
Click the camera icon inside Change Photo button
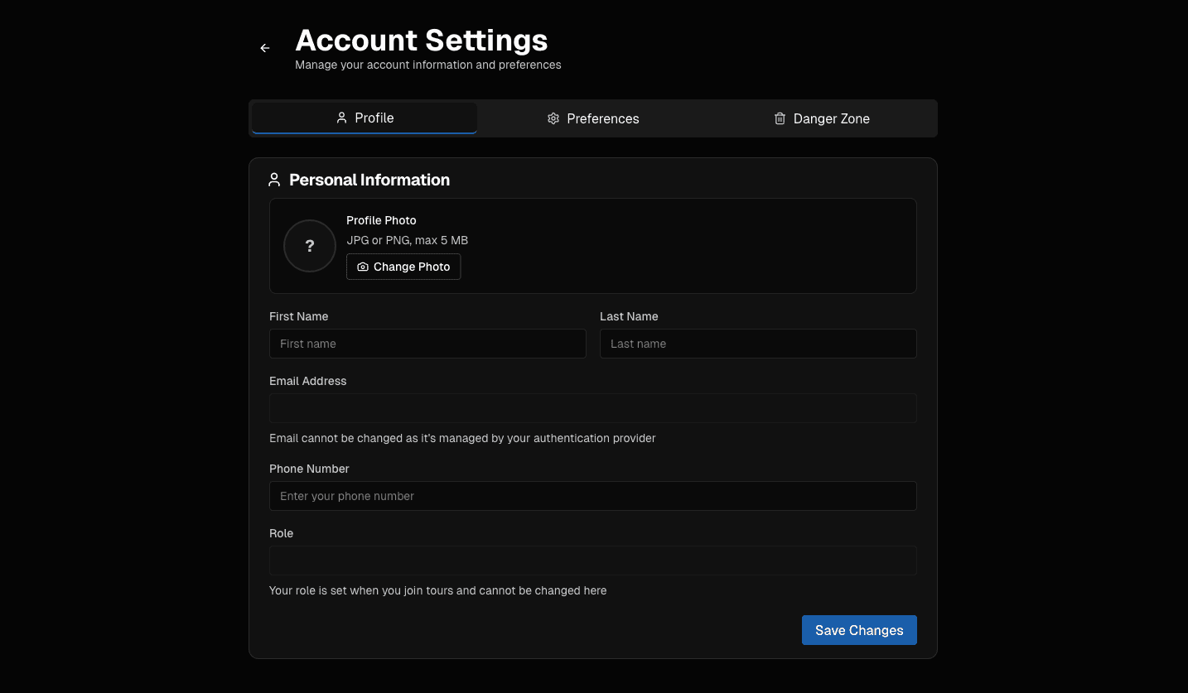(x=363, y=267)
